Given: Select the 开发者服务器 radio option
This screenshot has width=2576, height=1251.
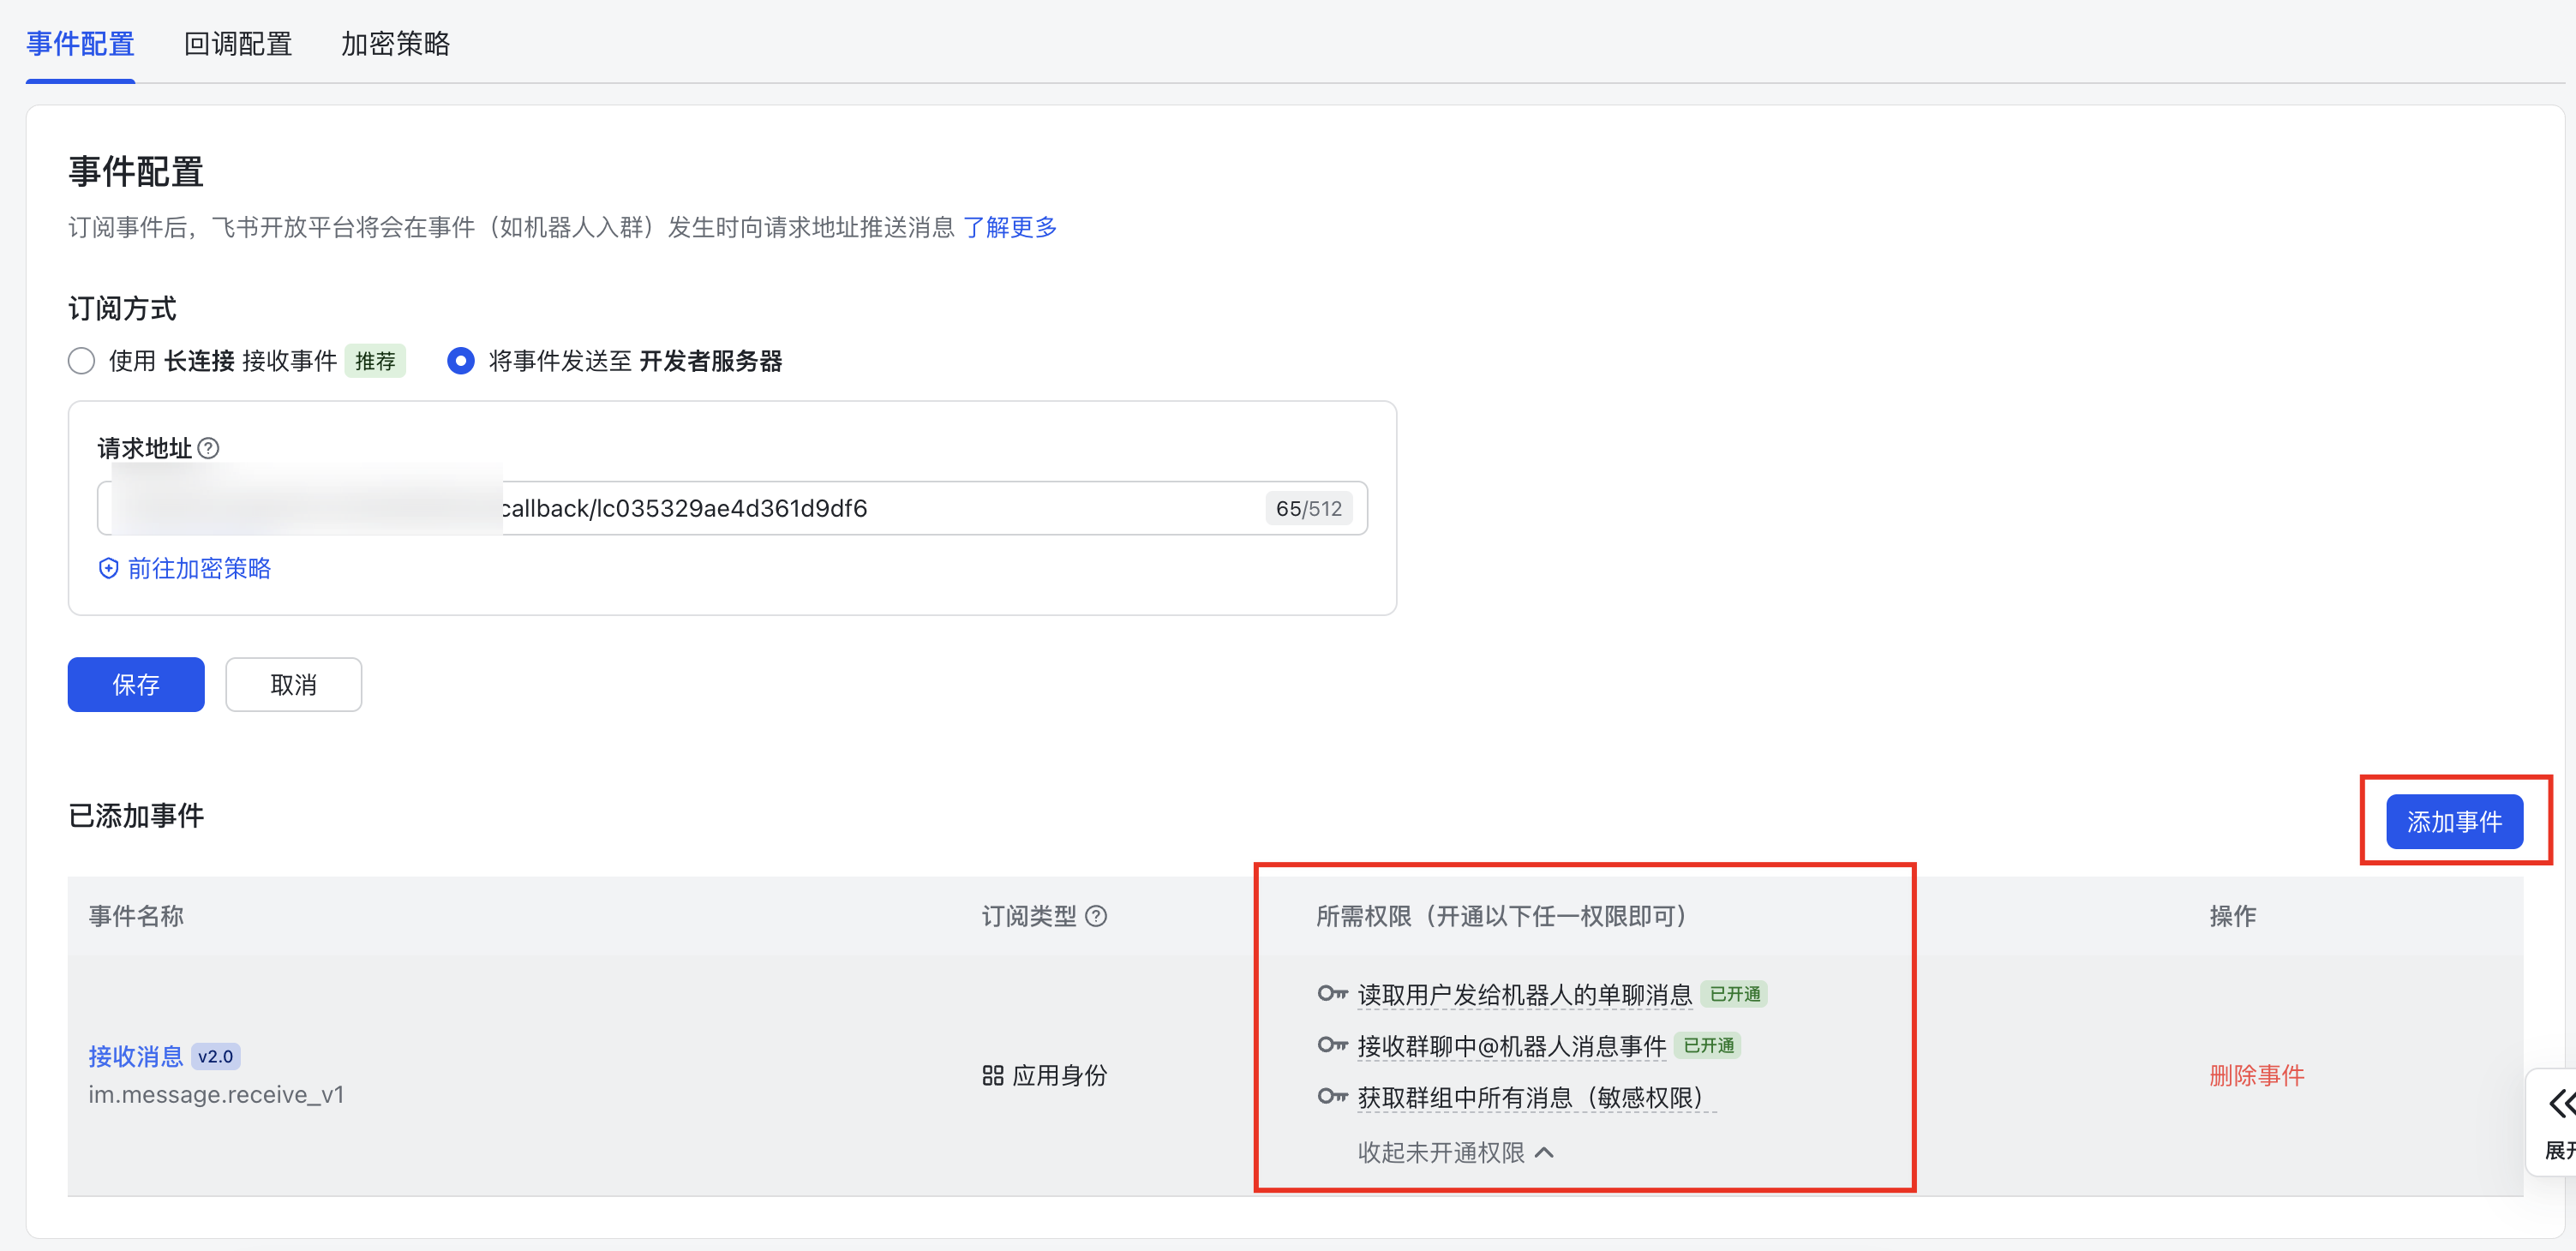Looking at the screenshot, I should (460, 361).
